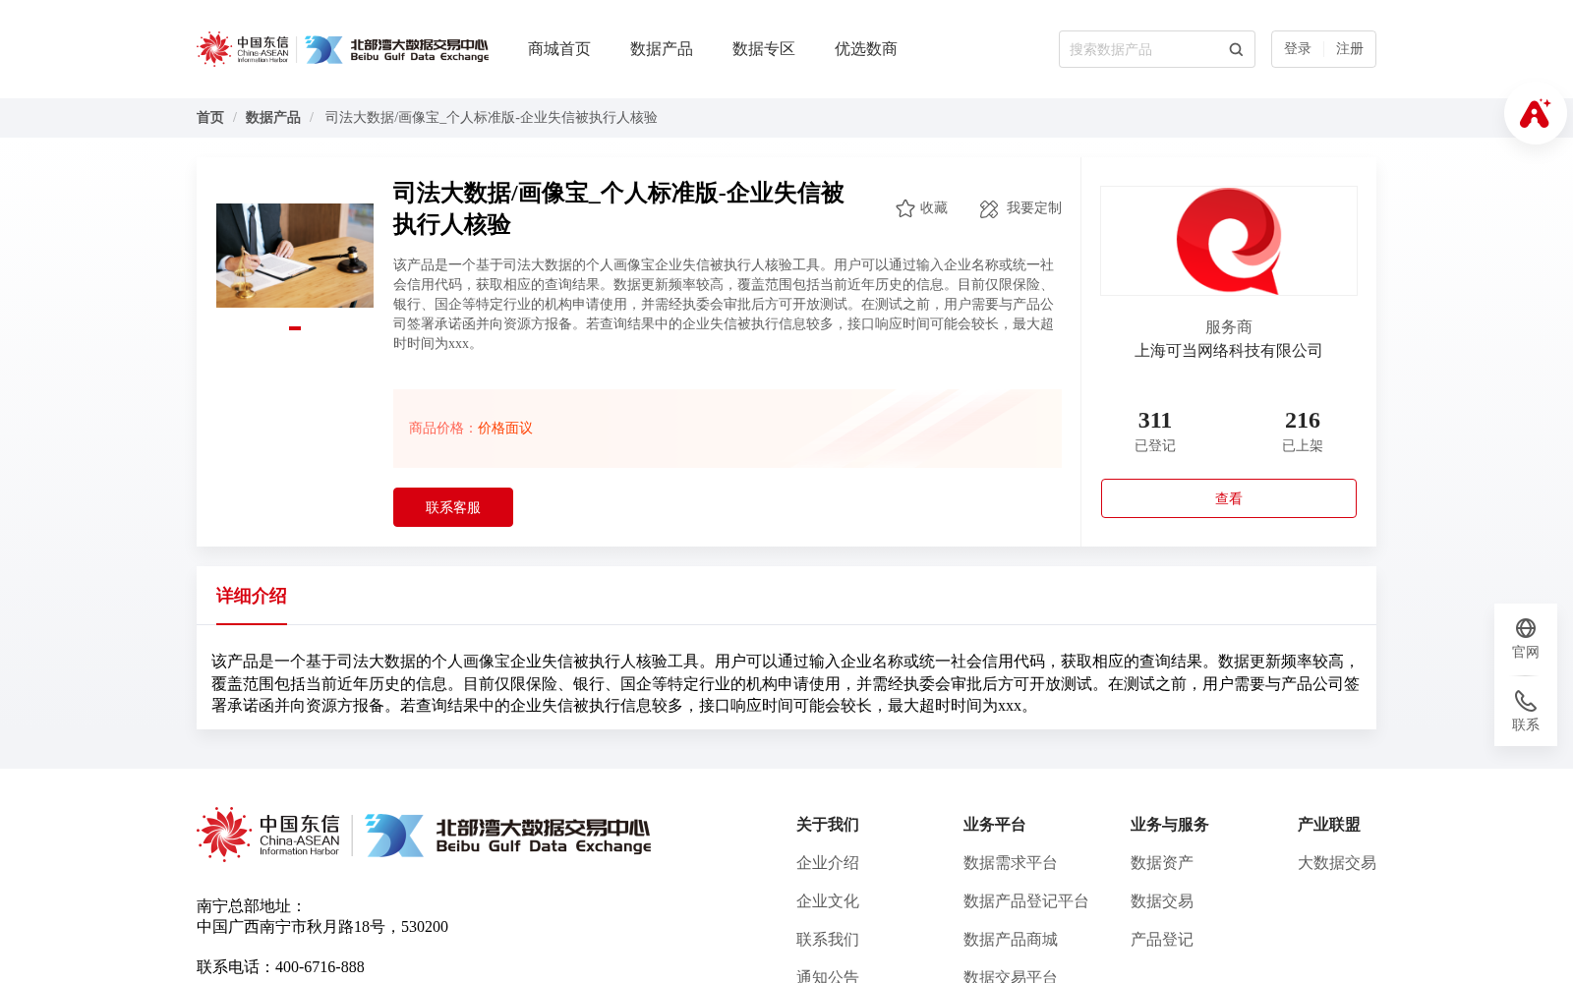
Task: Click the address 中国广西南宁市秋月路18号
Action: 291,927
